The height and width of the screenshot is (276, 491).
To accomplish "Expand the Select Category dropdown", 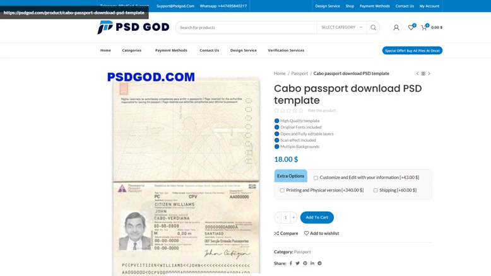I will [x=341, y=28].
